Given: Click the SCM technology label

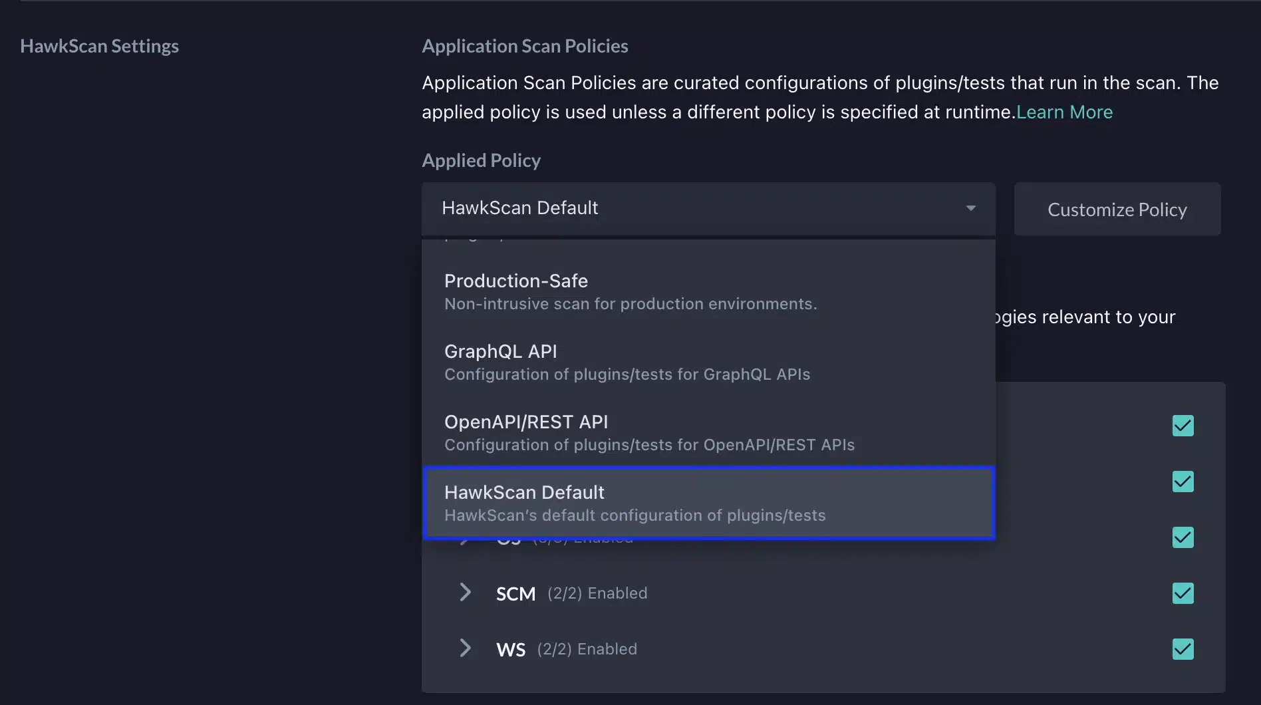Looking at the screenshot, I should coord(515,593).
